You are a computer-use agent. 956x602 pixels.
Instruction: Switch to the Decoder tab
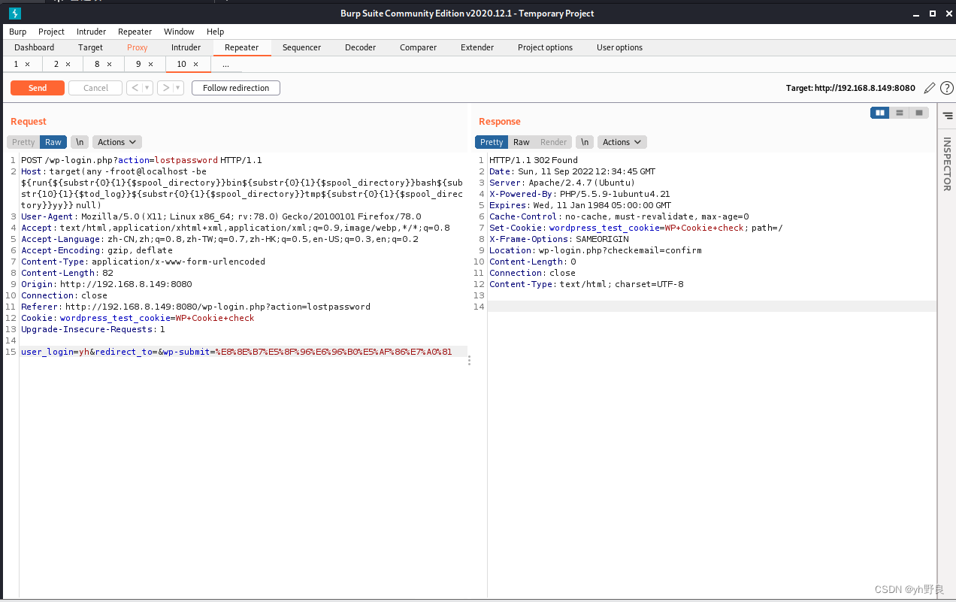(x=361, y=47)
